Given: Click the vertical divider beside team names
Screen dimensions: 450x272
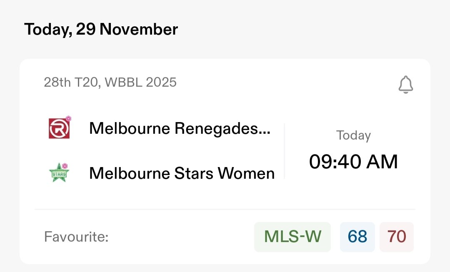Looking at the screenshot, I should click(285, 151).
